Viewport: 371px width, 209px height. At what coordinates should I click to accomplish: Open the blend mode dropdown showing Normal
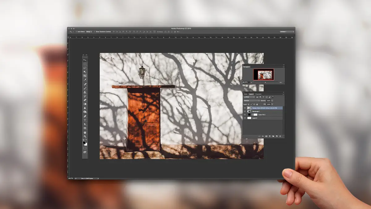point(251,101)
